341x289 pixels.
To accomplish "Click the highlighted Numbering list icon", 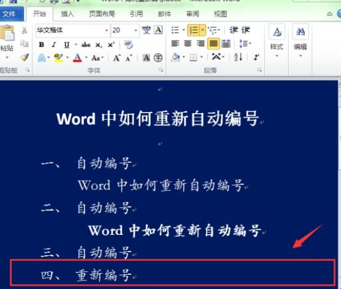I will tap(193, 30).
